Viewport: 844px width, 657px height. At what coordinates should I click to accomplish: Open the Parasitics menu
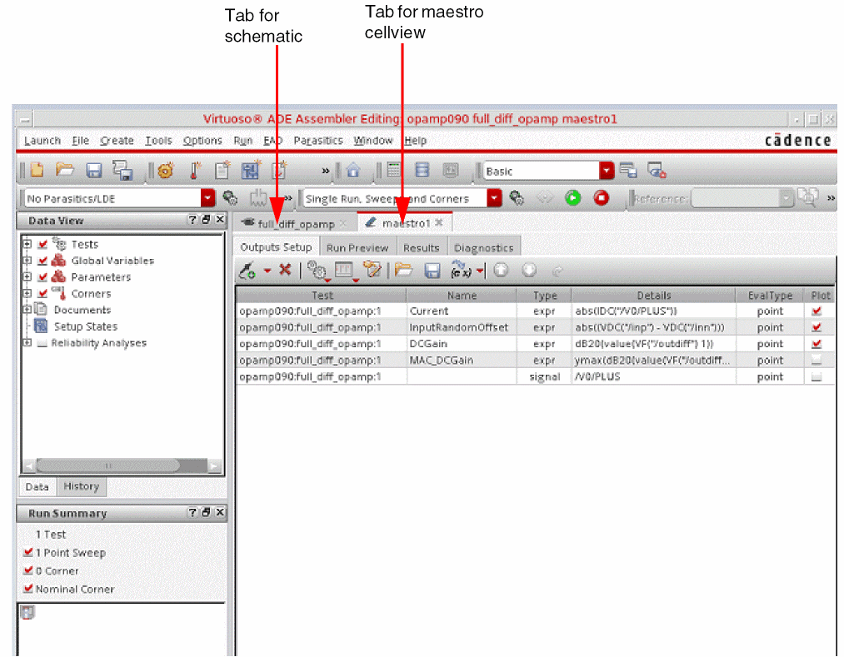[x=318, y=141]
